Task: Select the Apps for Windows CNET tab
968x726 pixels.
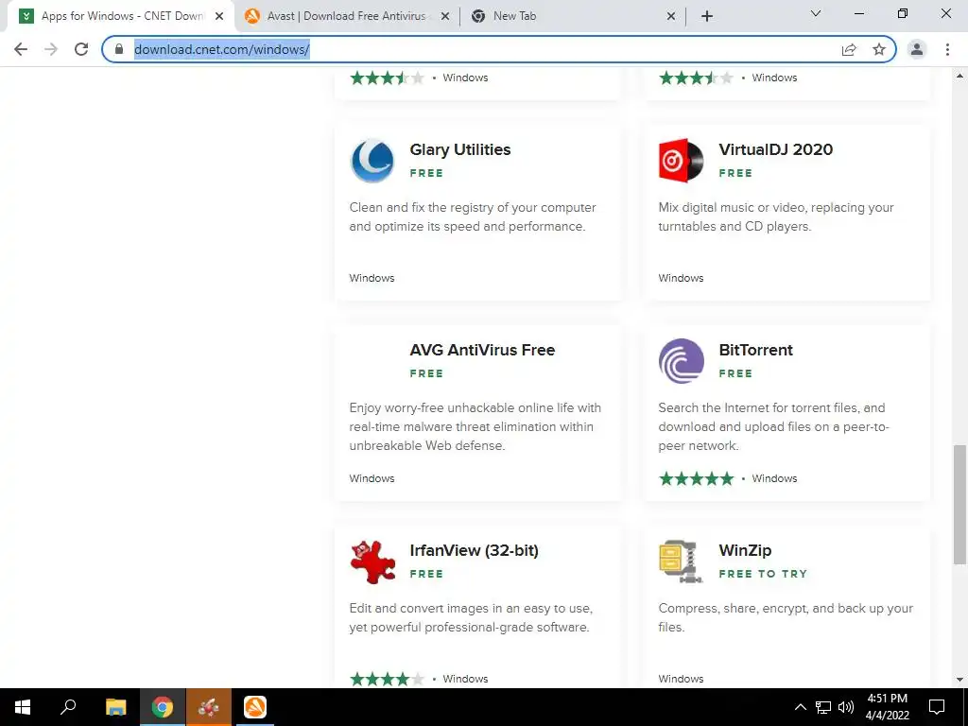Action: tap(120, 16)
